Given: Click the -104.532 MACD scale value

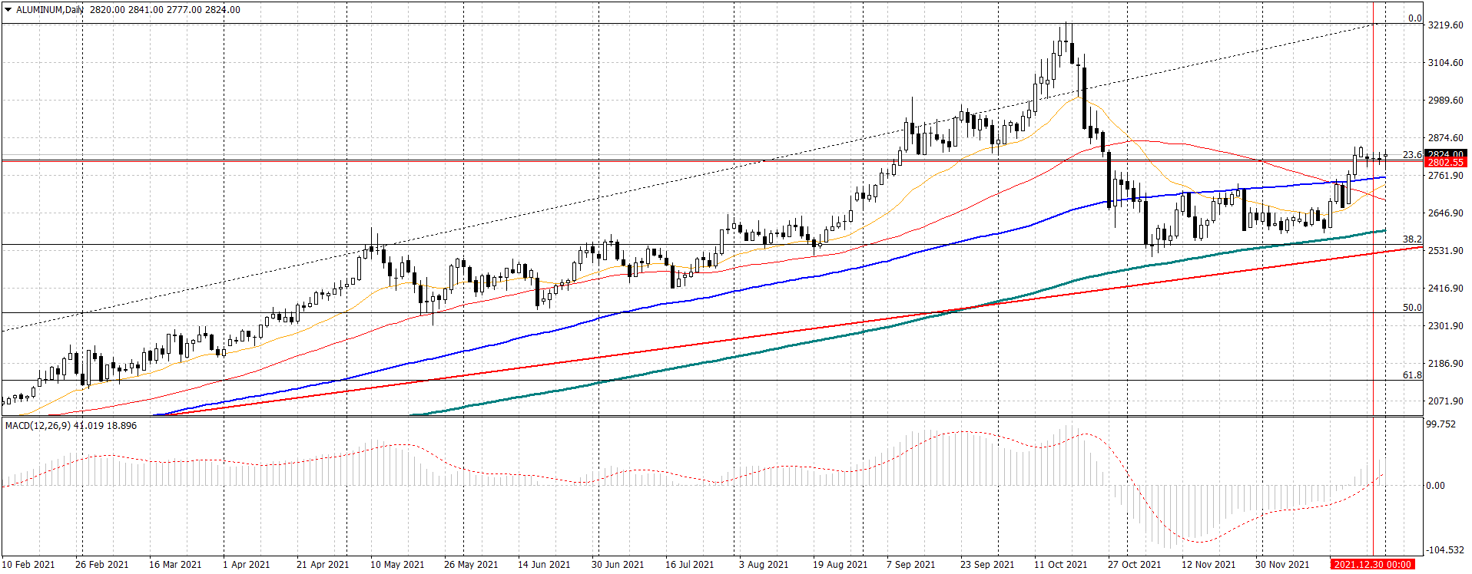Looking at the screenshot, I should tap(1444, 549).
